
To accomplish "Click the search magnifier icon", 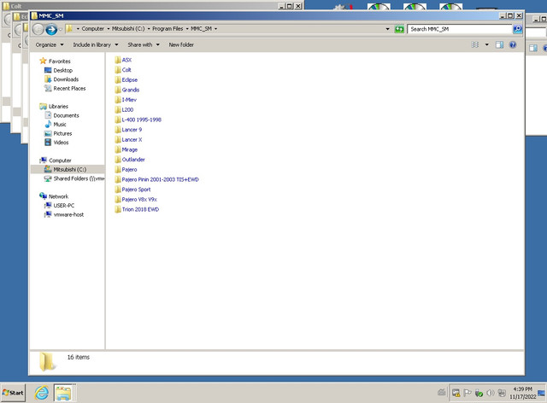I will pos(517,29).
